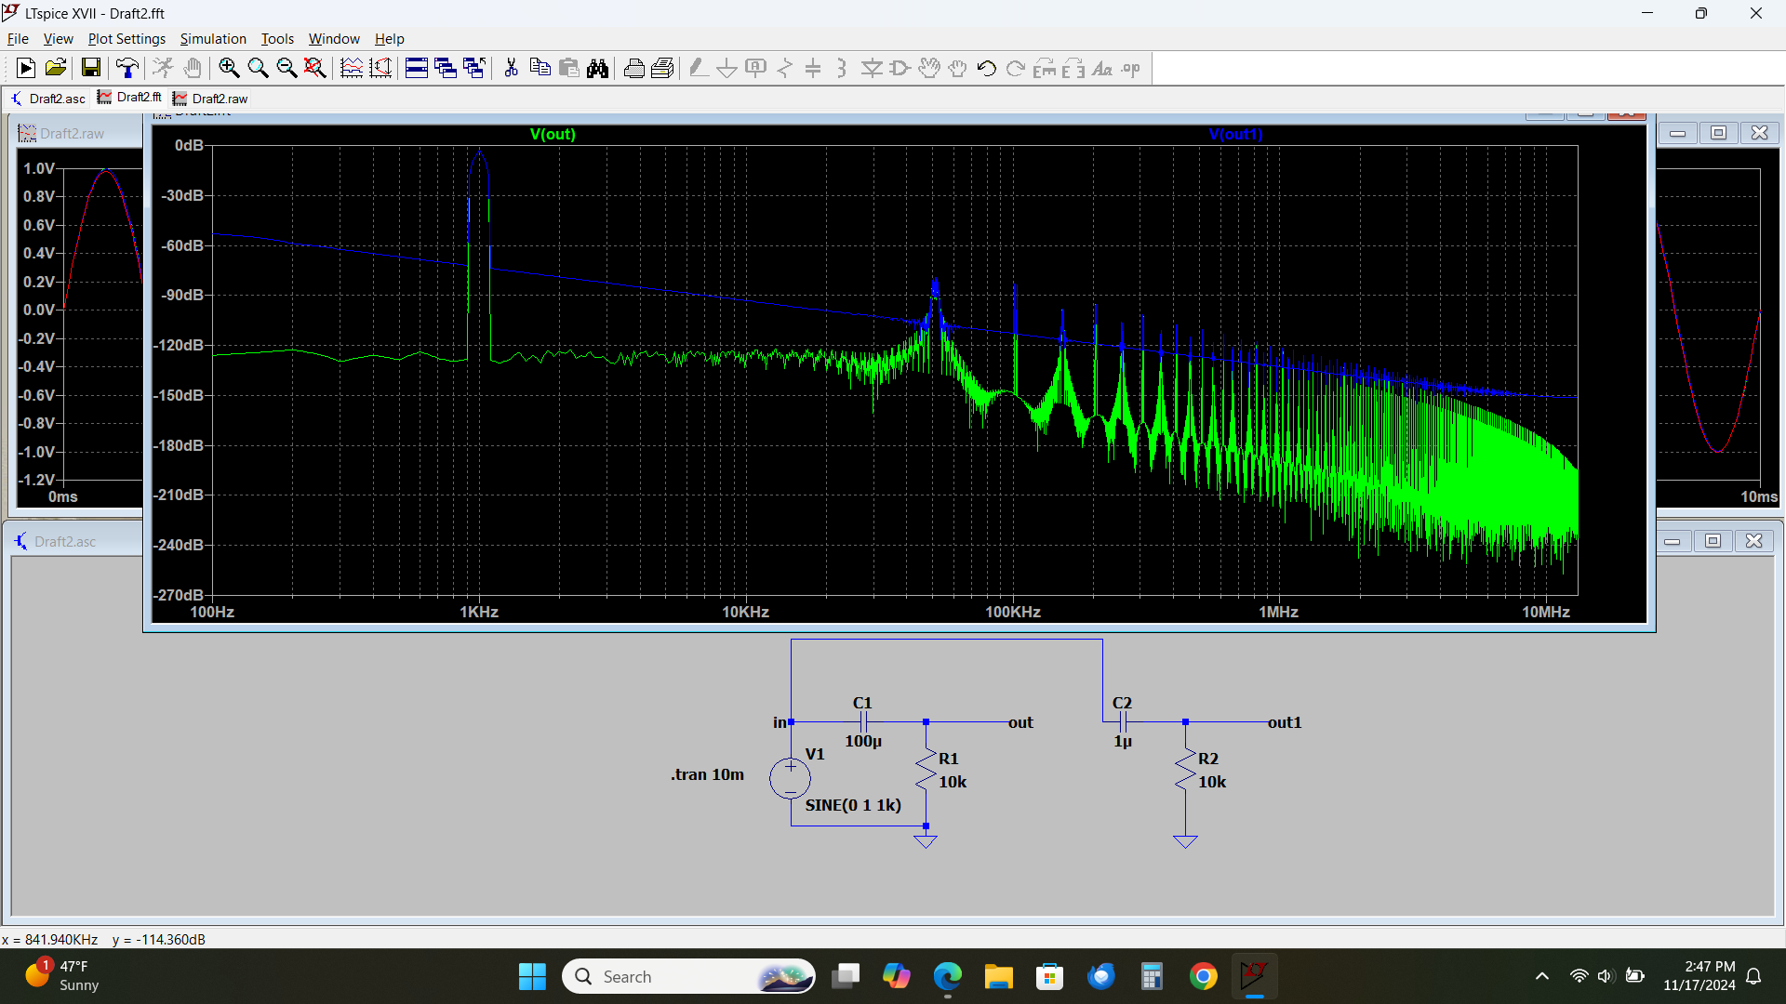Image resolution: width=1786 pixels, height=1004 pixels.
Task: Click the SINE(0 1 1k) source value
Action: click(x=853, y=805)
